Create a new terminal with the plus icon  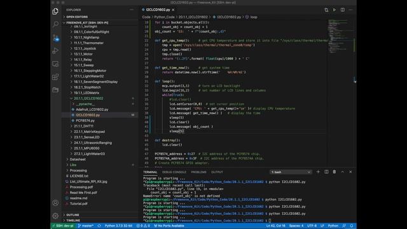[318, 172]
